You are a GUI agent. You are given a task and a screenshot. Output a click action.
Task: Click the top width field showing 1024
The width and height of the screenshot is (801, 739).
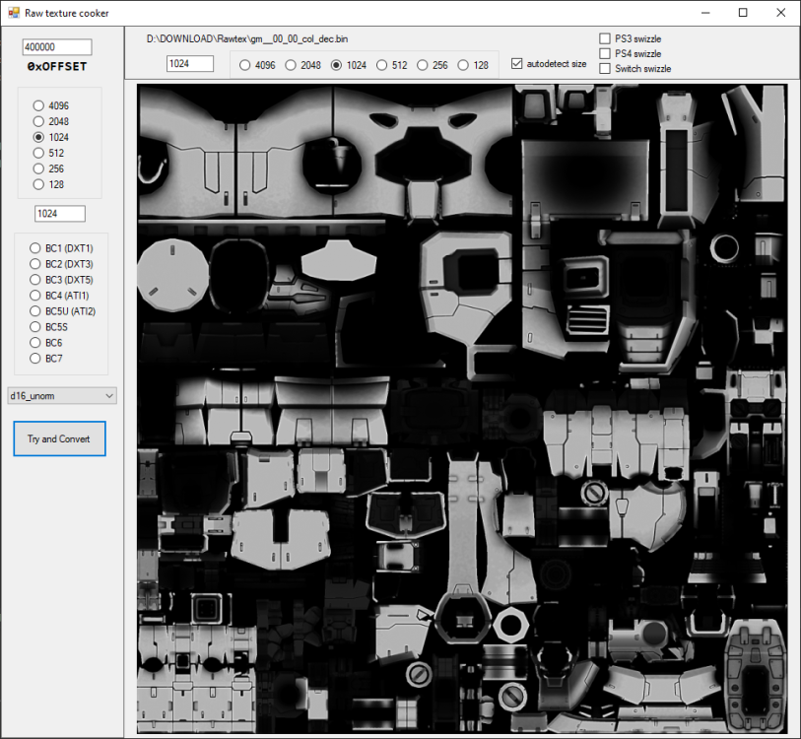(190, 64)
